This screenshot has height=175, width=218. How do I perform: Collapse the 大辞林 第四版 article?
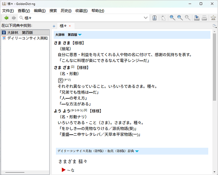(80, 35)
